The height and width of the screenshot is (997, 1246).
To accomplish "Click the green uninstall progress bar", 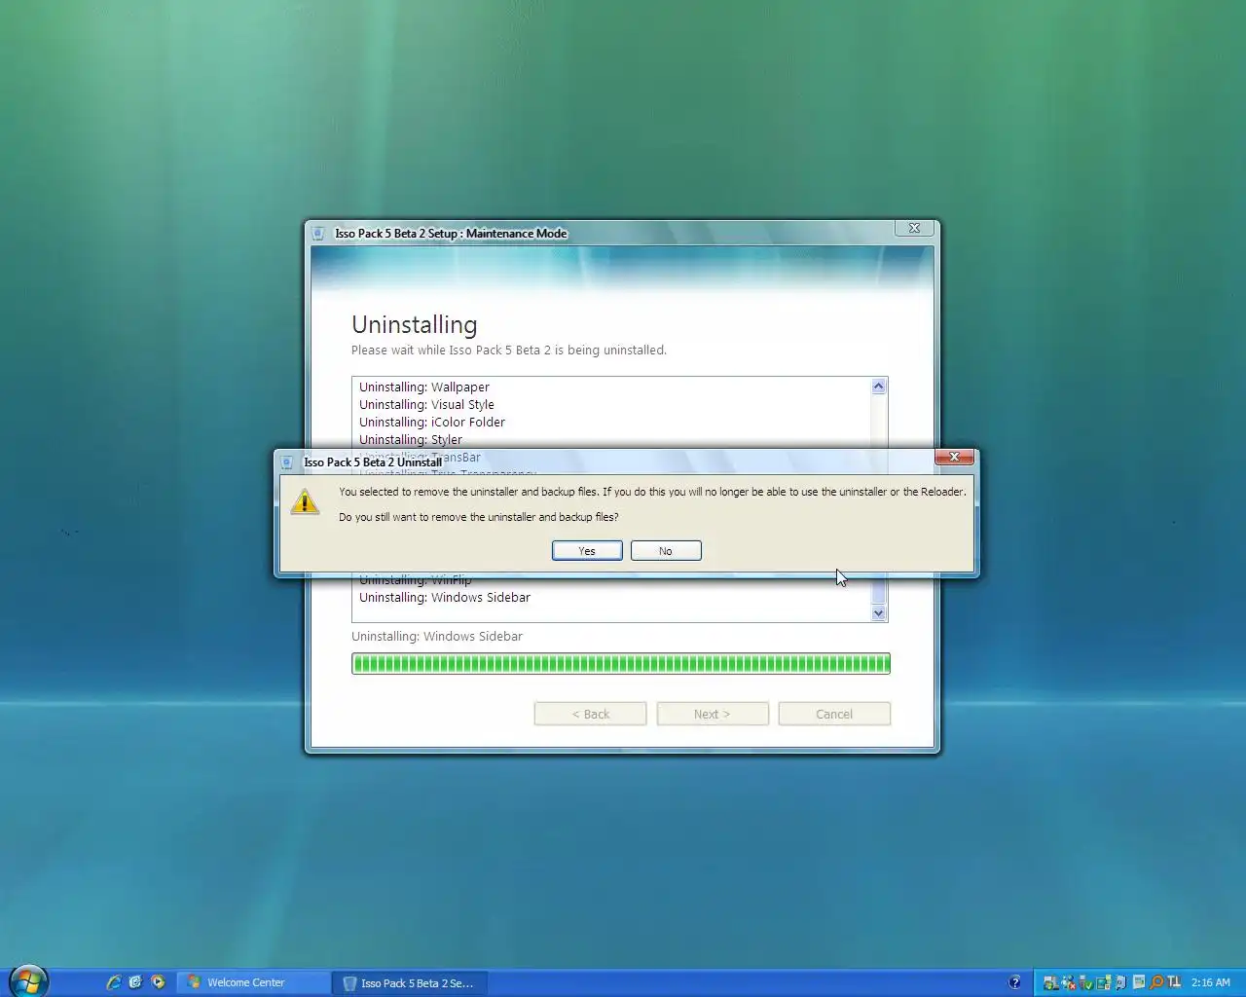I will pos(621,664).
